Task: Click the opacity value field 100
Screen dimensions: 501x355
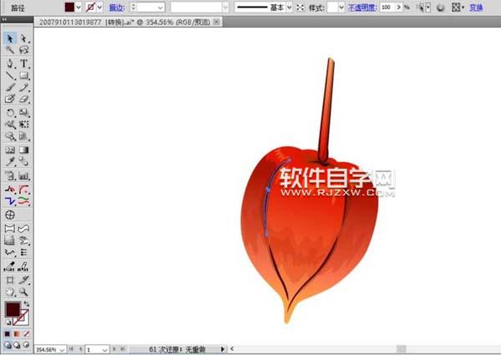Action: (387, 8)
